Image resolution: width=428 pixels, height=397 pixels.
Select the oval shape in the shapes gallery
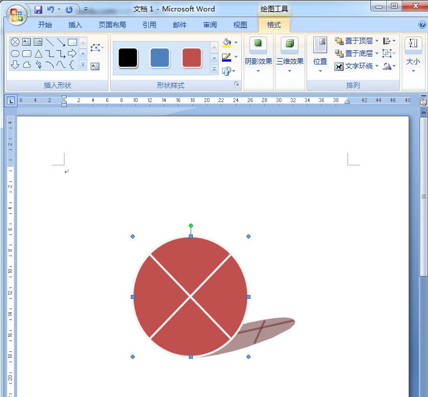[x=15, y=54]
